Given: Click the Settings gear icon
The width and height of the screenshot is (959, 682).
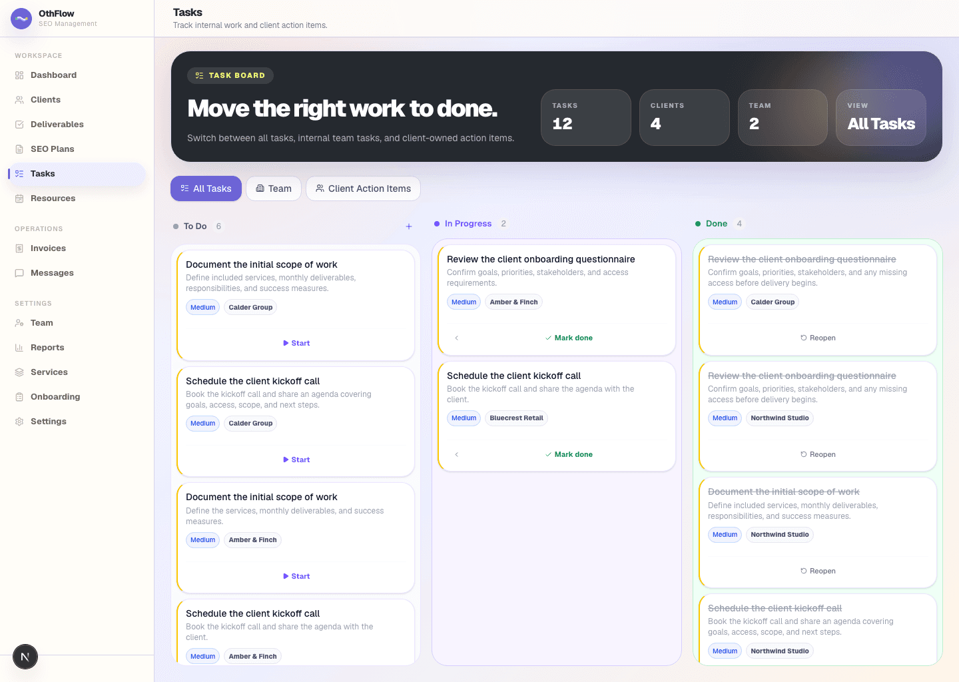Looking at the screenshot, I should tap(19, 422).
